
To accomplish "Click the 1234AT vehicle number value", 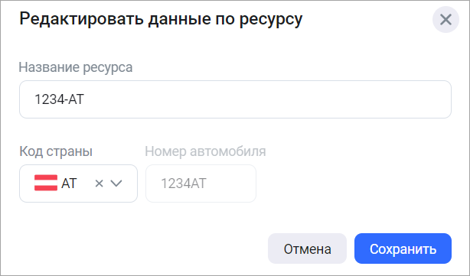I will point(184,183).
